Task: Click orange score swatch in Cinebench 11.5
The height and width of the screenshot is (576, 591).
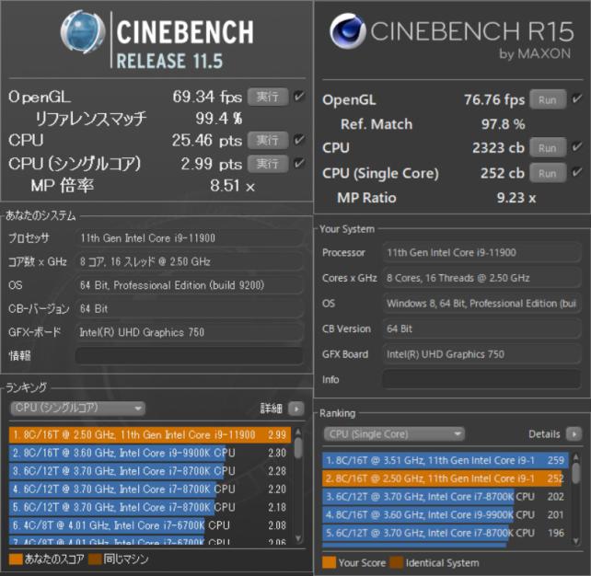Action: click(x=16, y=559)
